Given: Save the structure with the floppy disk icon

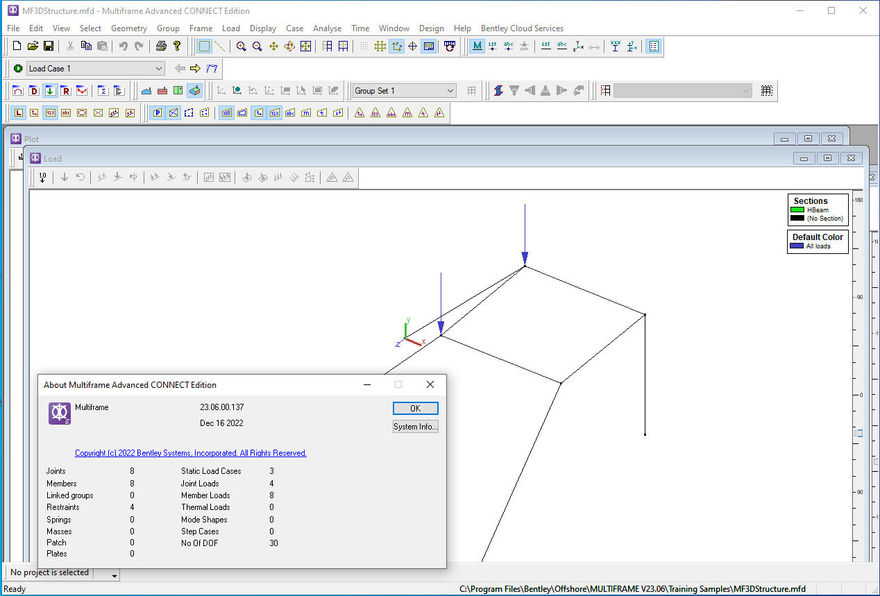Looking at the screenshot, I should click(49, 46).
